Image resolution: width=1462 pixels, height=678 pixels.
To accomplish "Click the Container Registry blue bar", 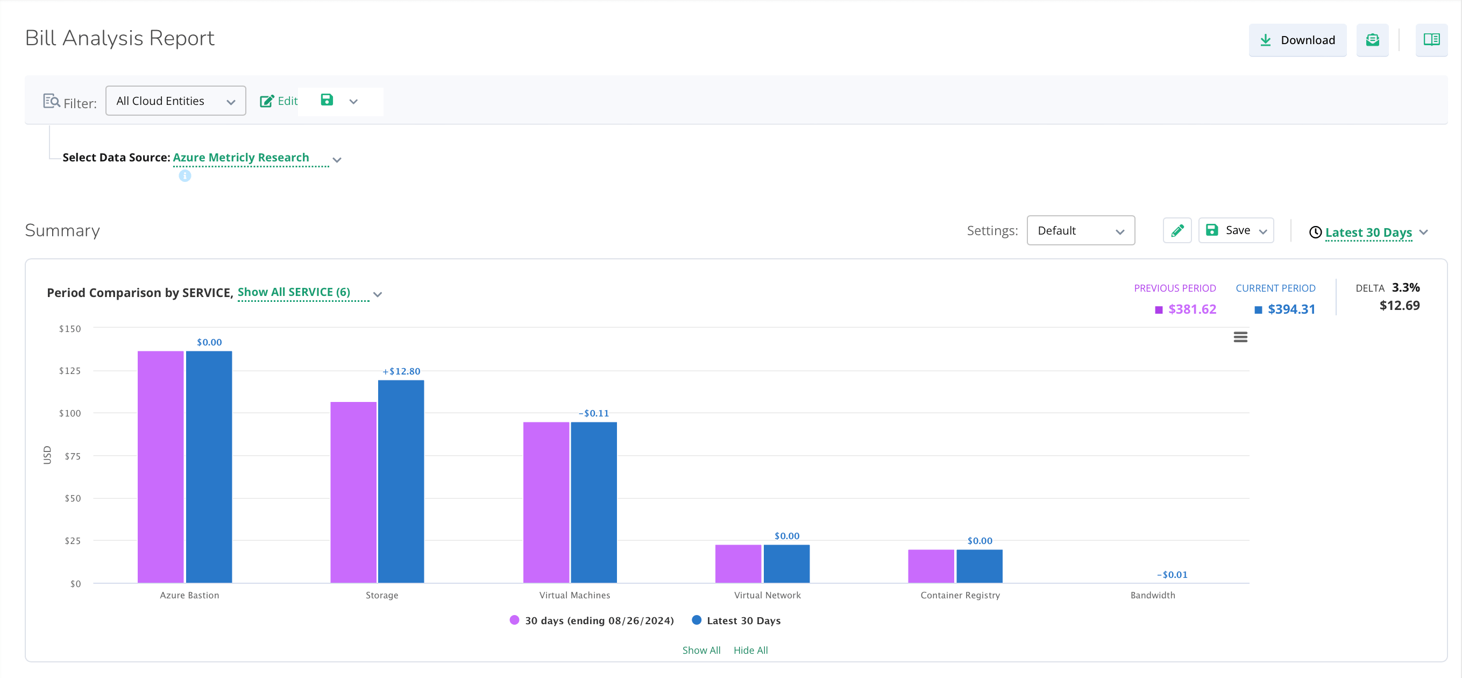I will (980, 566).
